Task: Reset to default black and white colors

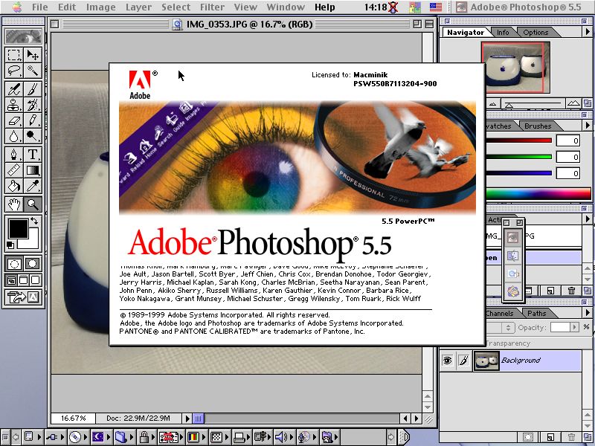Action: (10, 245)
